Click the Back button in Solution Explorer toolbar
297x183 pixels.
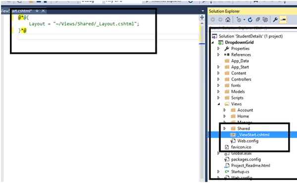tap(213, 20)
